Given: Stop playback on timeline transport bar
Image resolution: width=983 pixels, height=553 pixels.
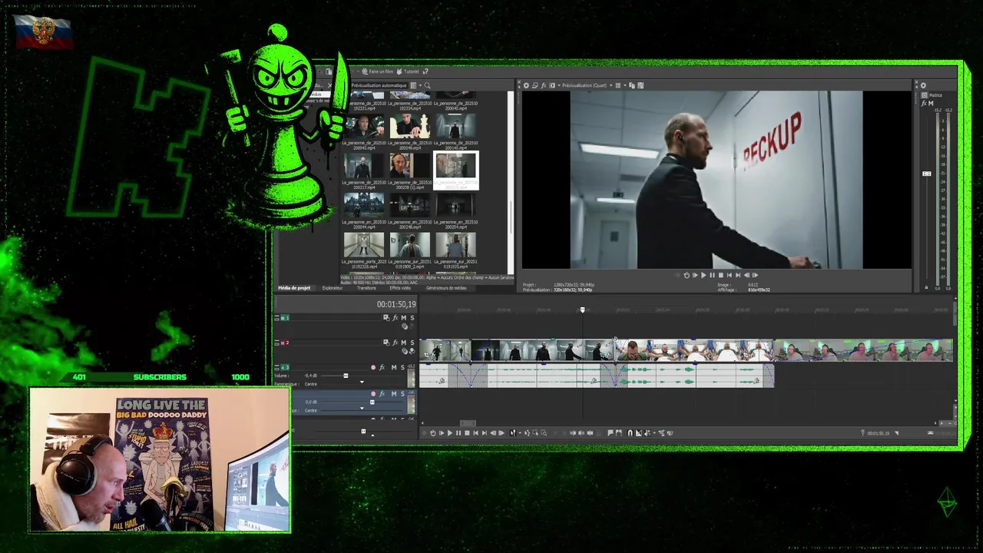Looking at the screenshot, I should [467, 432].
